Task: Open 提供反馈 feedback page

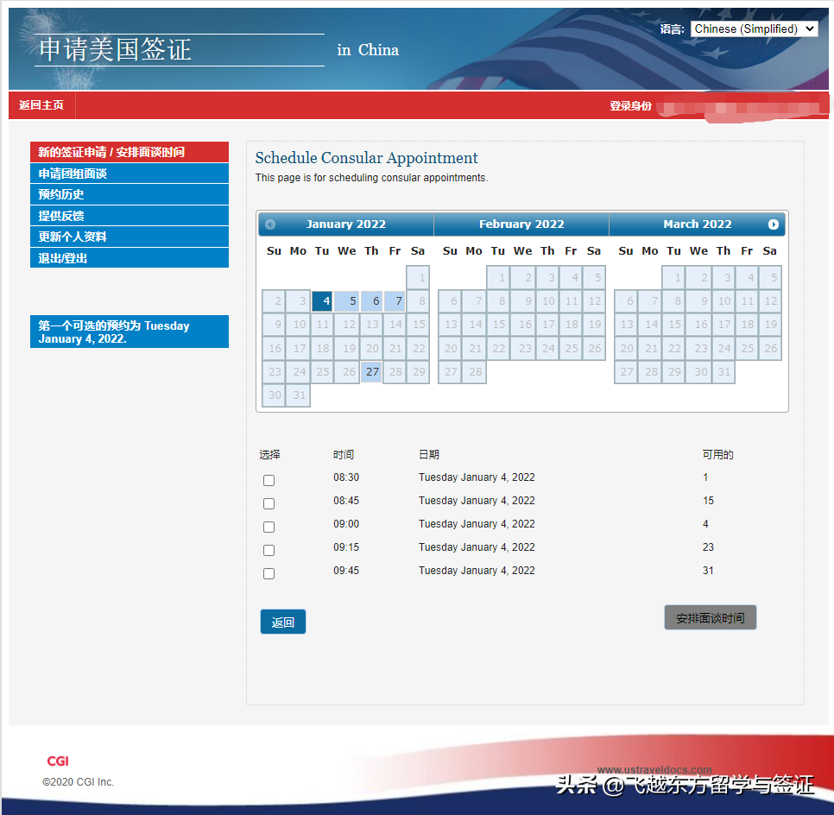Action: (130, 216)
